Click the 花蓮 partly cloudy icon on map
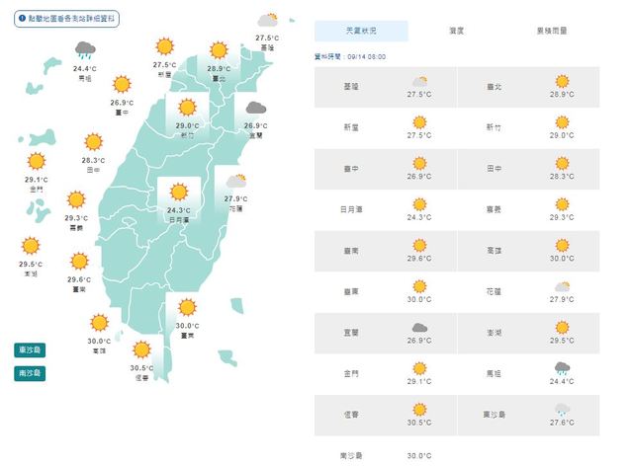The width and height of the screenshot is (633, 466). (x=235, y=182)
